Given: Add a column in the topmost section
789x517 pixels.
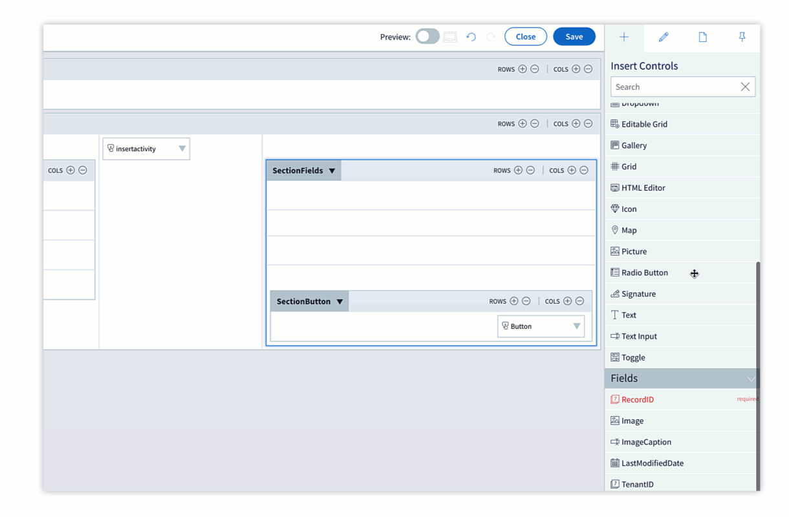Looking at the screenshot, I should pos(576,69).
